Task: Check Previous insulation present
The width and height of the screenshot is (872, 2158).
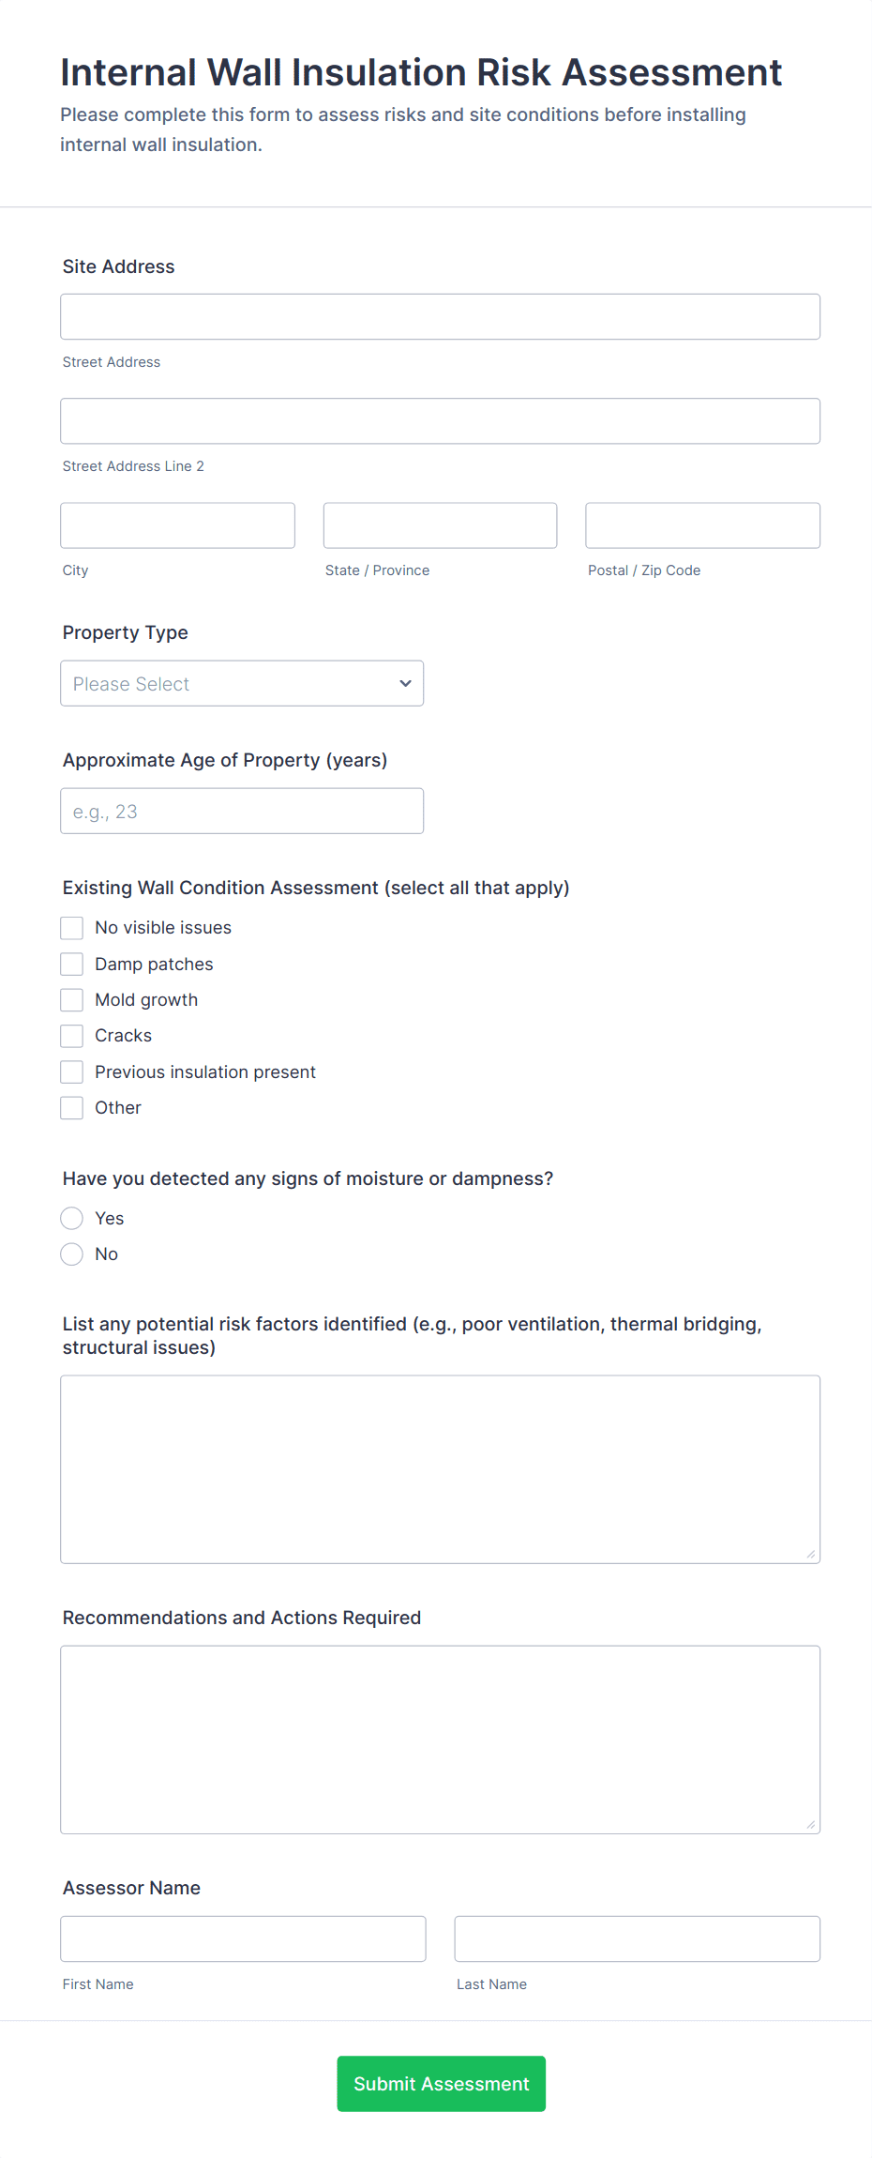Action: coord(72,1071)
